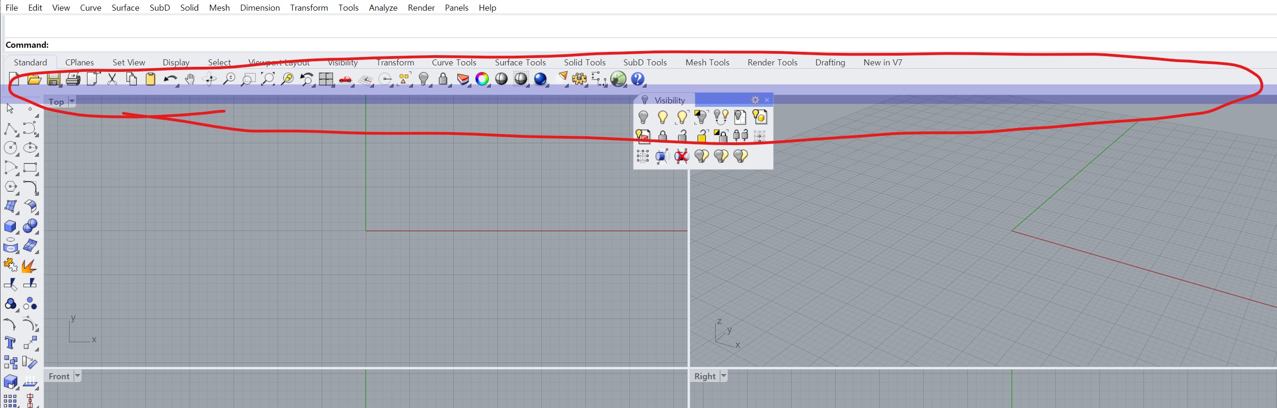Open the Surface menu
The image size is (1277, 408).
tap(125, 7)
